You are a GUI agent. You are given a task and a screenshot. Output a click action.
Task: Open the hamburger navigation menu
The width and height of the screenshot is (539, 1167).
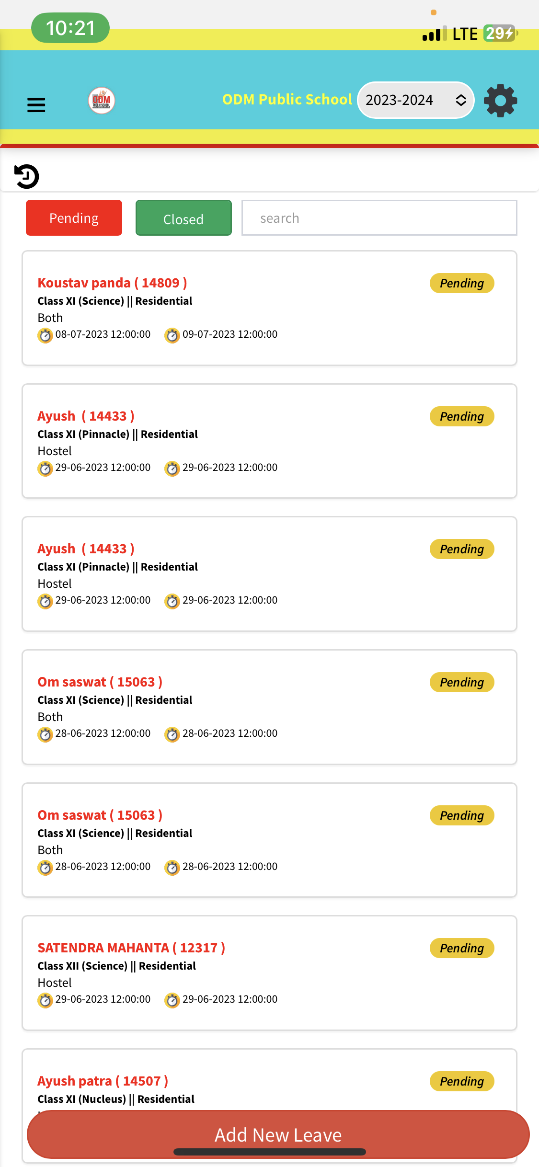tap(36, 104)
